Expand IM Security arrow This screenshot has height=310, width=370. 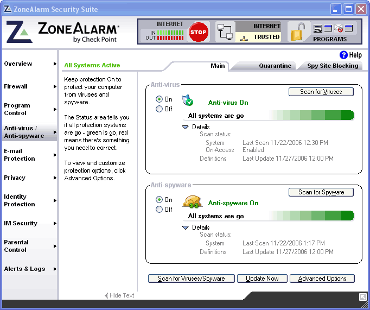[x=55, y=223]
